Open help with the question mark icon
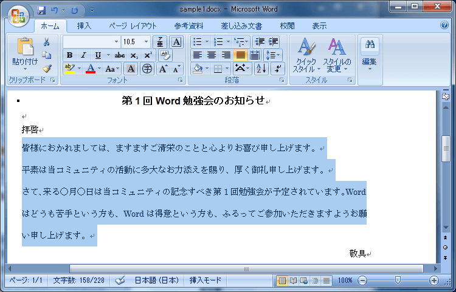The width and height of the screenshot is (456, 292). pos(444,25)
